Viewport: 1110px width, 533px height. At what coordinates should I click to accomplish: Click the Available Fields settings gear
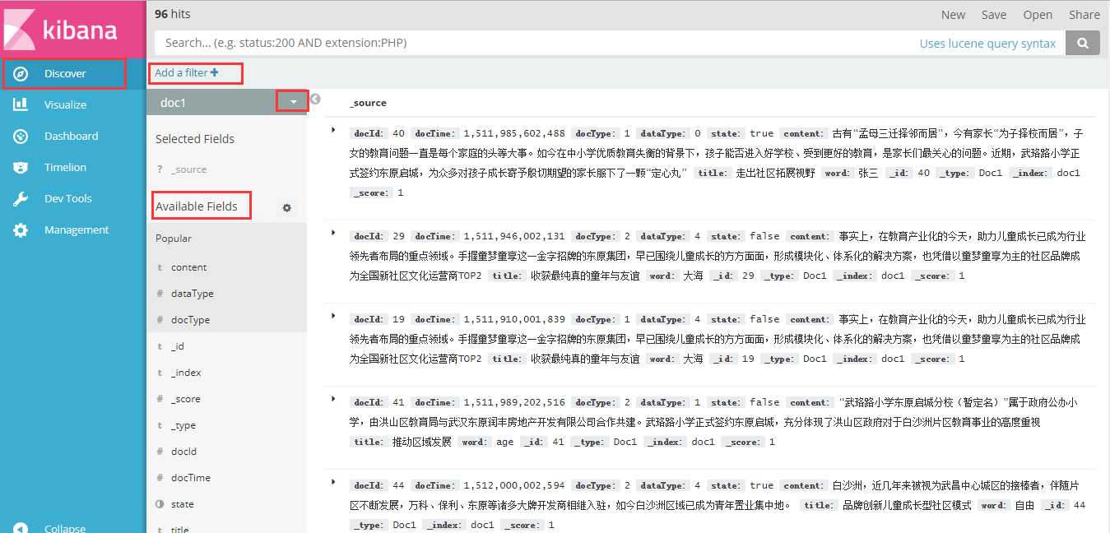pos(287,208)
